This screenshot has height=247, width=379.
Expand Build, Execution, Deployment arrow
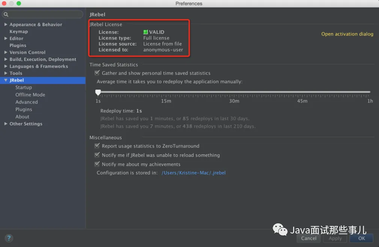click(x=6, y=59)
